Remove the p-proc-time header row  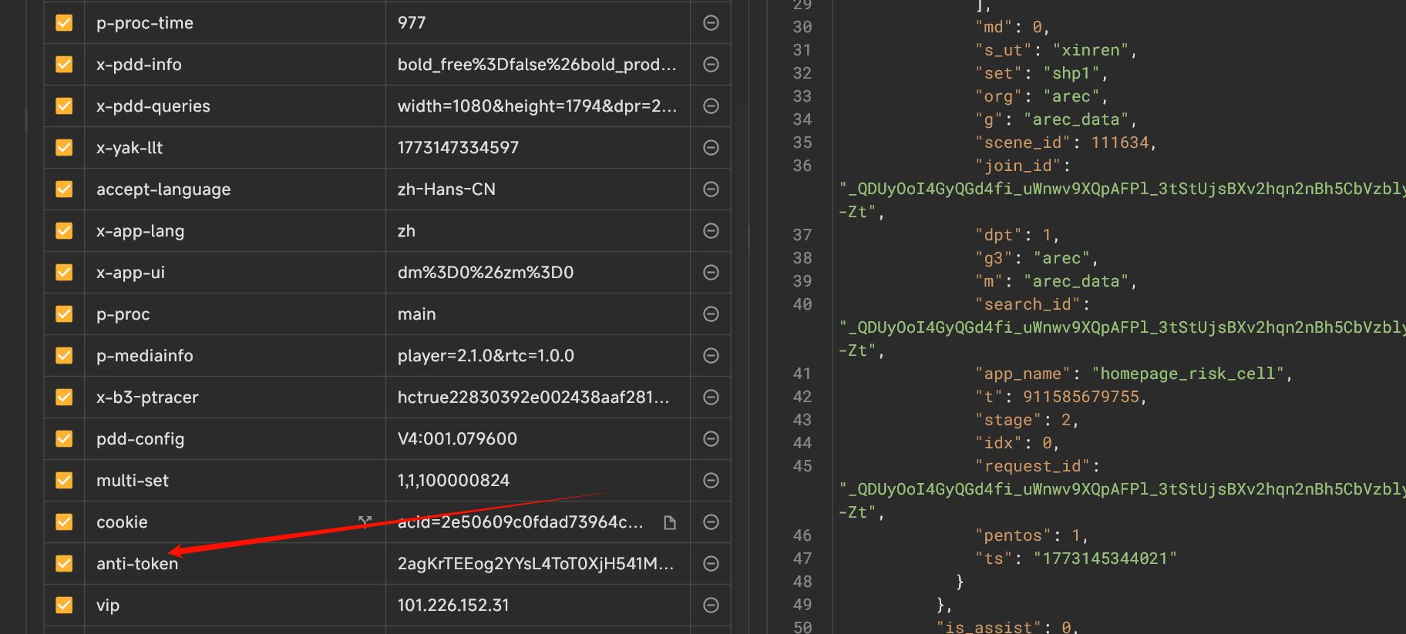click(711, 23)
